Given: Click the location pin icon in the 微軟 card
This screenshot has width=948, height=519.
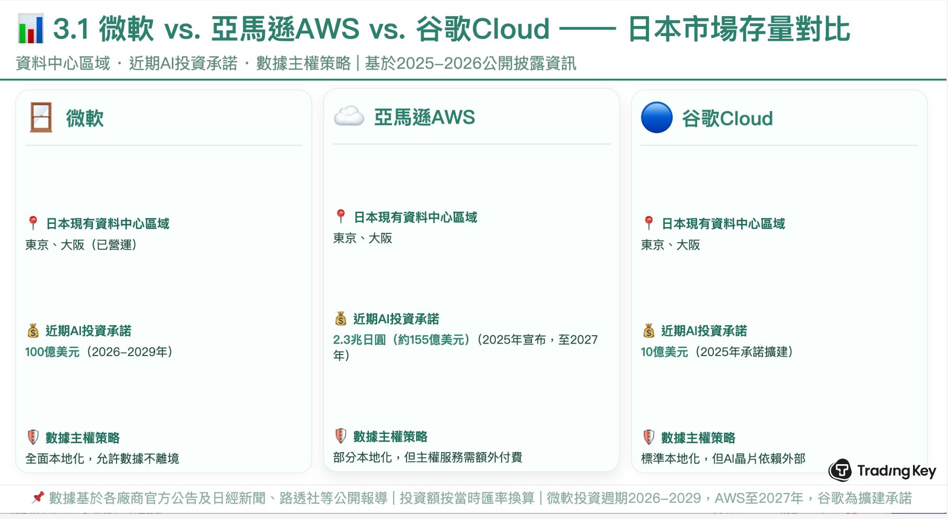Looking at the screenshot, I should (33, 223).
